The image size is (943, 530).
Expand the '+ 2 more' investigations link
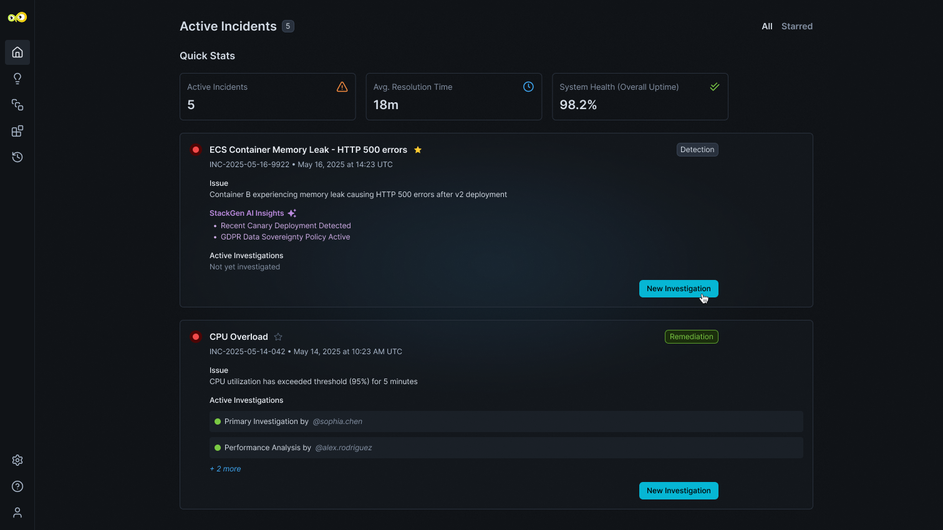coord(225,469)
